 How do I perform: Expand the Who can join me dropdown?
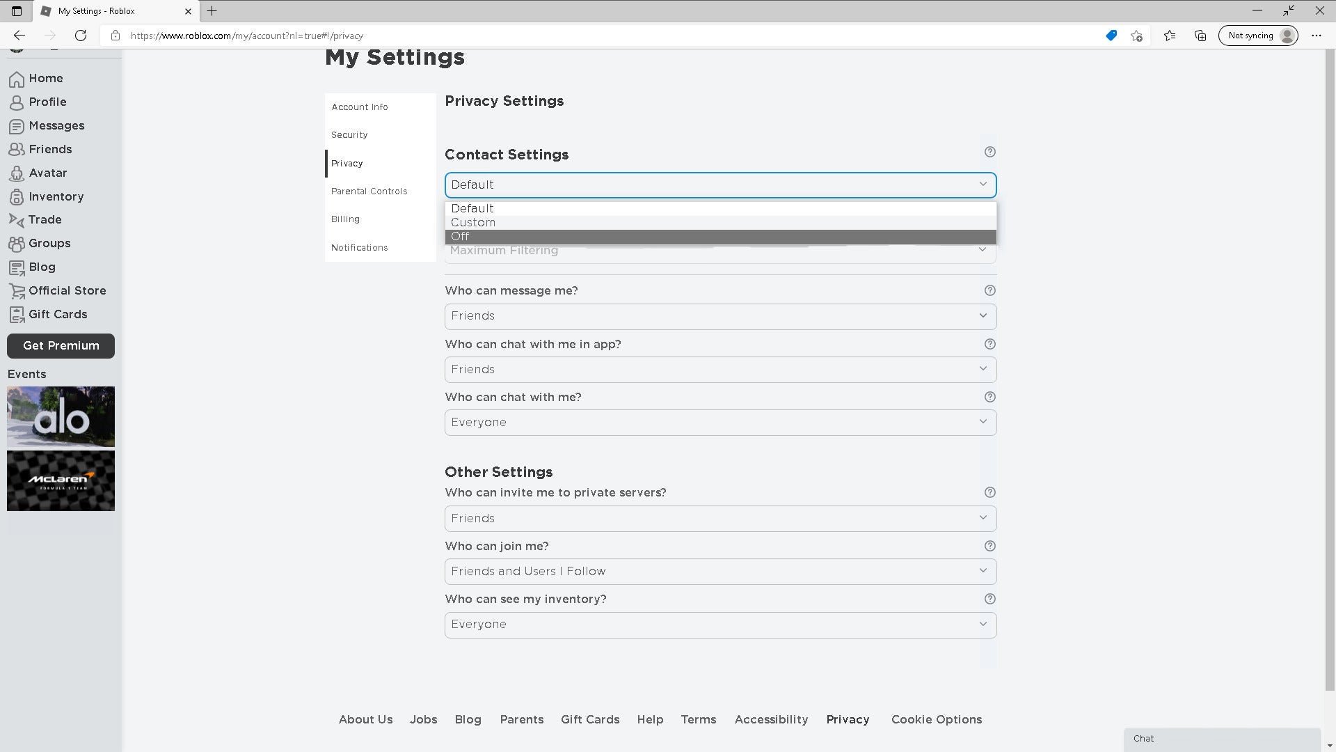pos(720,572)
